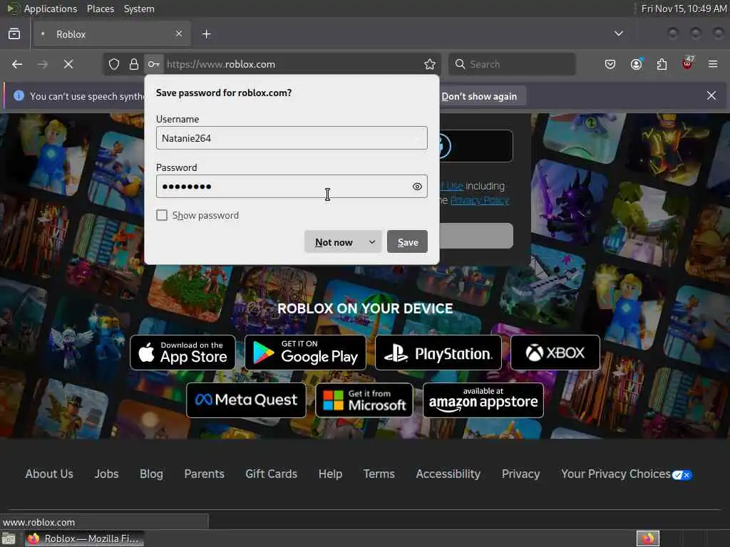Select the Roblox browser tab

coord(112,34)
